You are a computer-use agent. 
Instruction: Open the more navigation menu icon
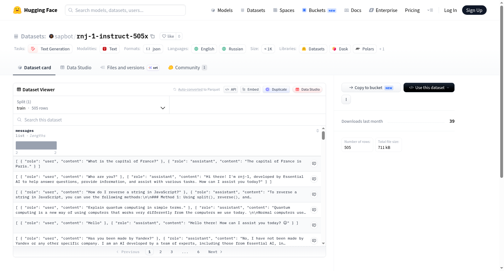point(430,10)
